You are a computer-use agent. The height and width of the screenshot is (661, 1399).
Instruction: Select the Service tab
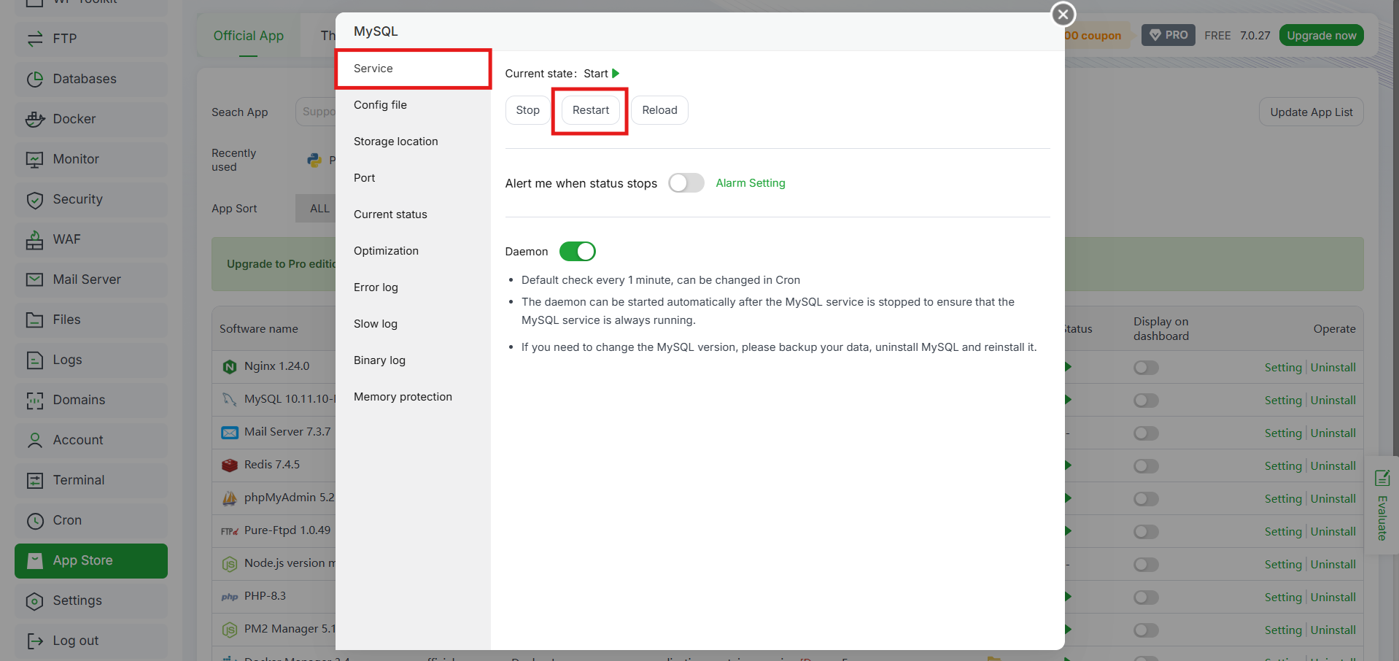coord(413,69)
